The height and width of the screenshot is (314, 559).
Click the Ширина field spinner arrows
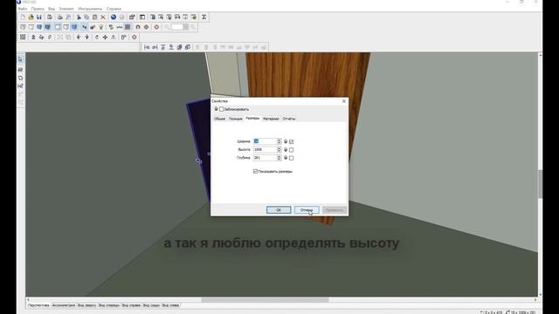tap(279, 141)
